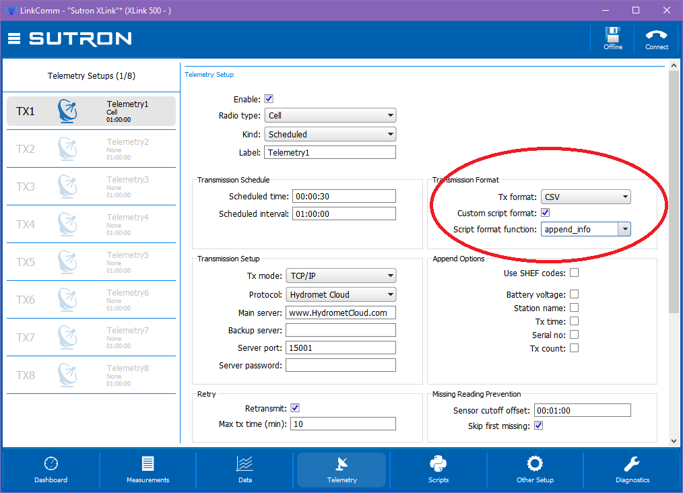Open the Tx format CSV dropdown
Screen dimensions: 683x493
coord(586,197)
